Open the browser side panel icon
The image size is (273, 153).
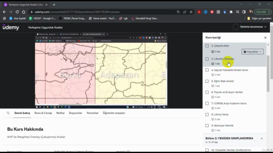tap(244, 12)
